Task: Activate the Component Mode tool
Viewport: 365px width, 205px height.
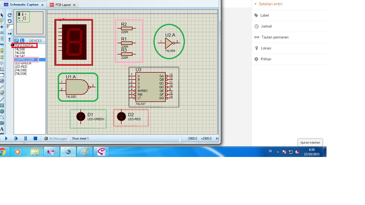Action: click(2, 21)
